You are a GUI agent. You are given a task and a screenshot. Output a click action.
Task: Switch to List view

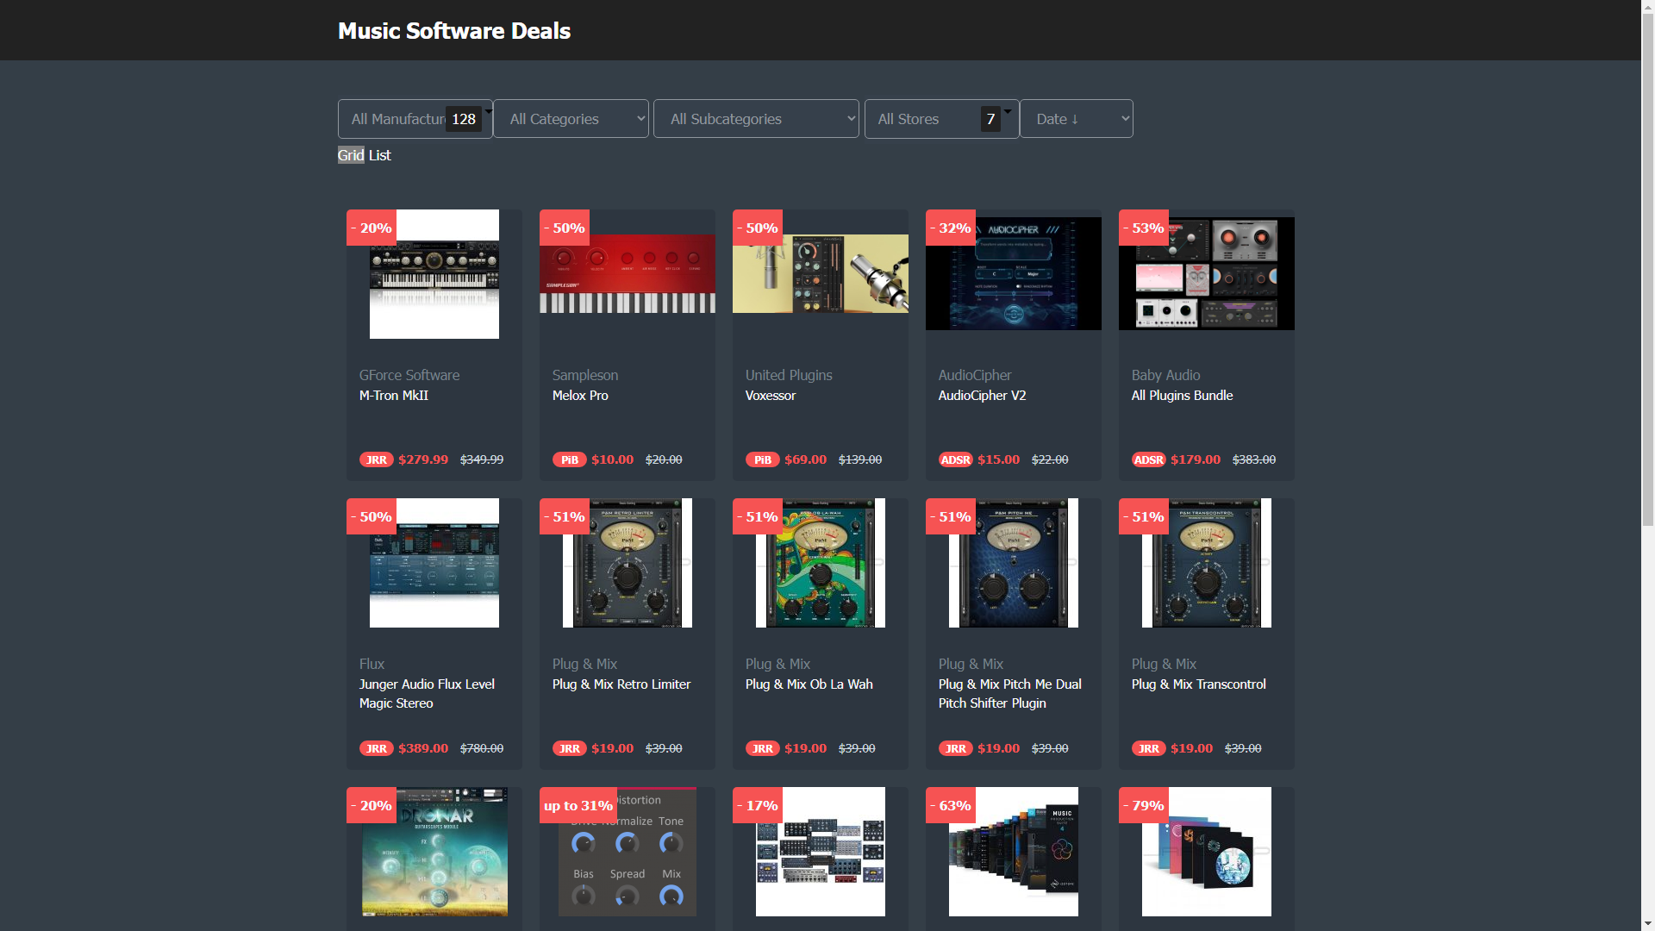pos(379,155)
